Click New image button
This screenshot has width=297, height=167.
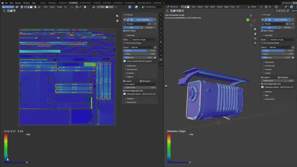[101, 7]
